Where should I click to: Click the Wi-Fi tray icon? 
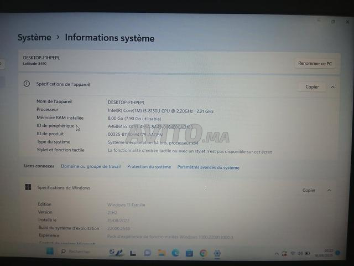click(293, 253)
